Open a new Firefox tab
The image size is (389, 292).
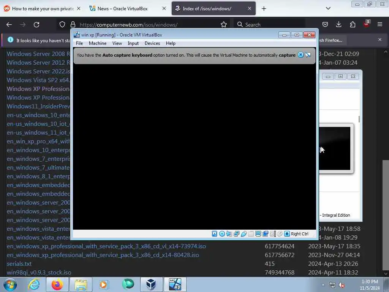pos(264,9)
